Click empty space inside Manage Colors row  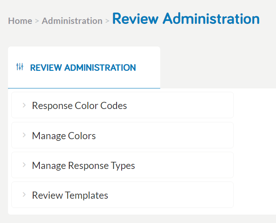(x=164, y=135)
